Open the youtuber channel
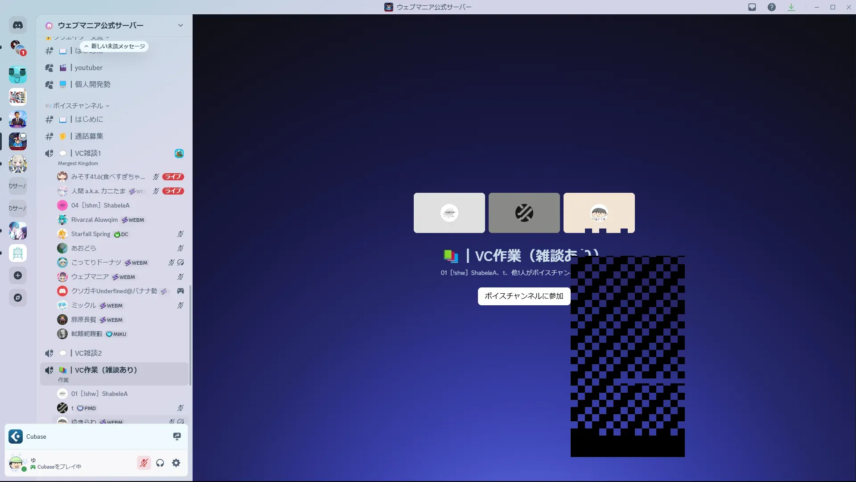 click(89, 68)
